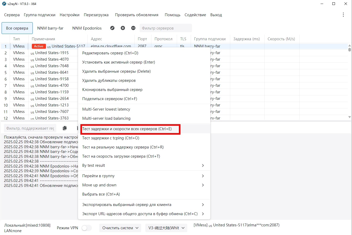Click the Локальный:[mixed:10808] status text
Image resolution: width=352 pixels, height=235 pixels.
coord(27,225)
